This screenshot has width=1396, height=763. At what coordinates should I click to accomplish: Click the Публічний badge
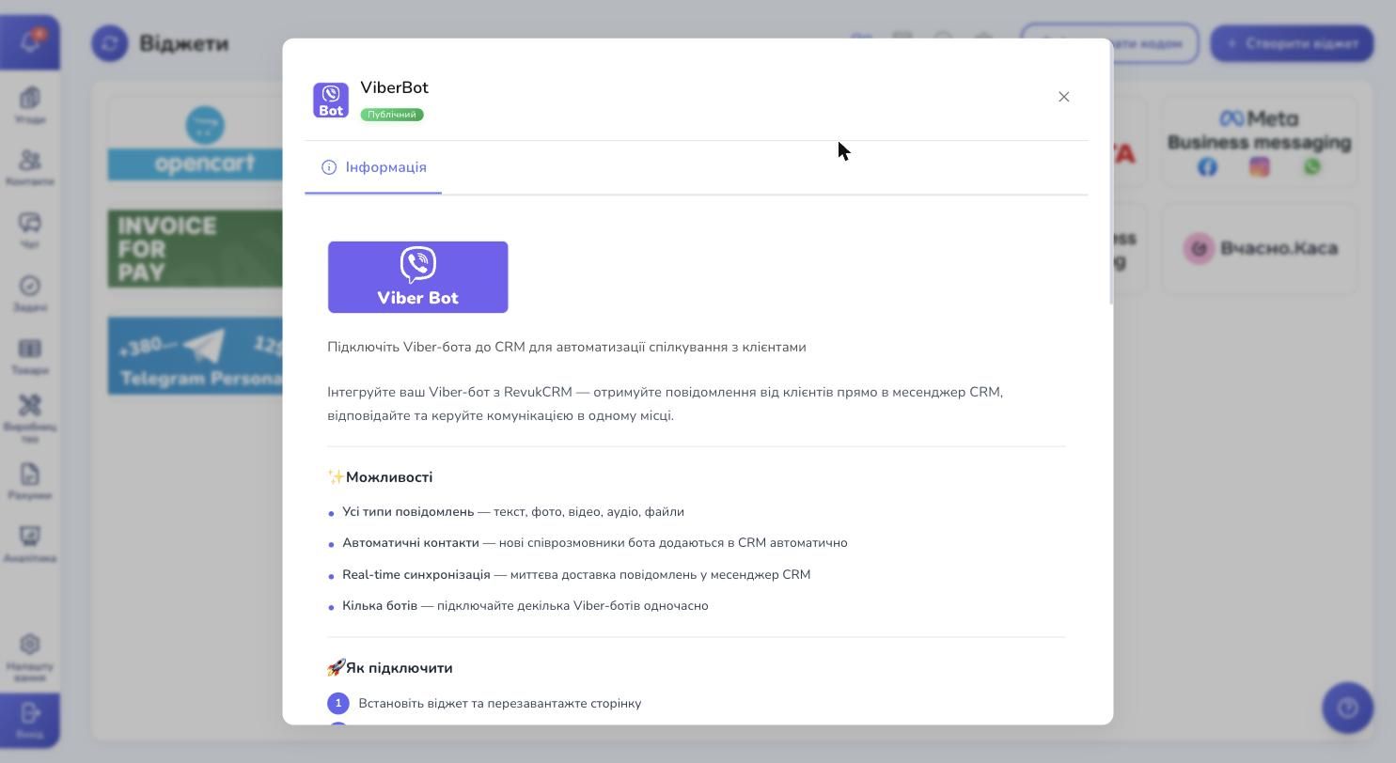[x=392, y=115]
